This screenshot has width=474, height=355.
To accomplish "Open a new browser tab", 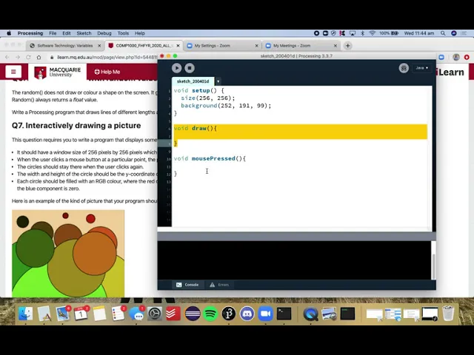I will 347,46.
